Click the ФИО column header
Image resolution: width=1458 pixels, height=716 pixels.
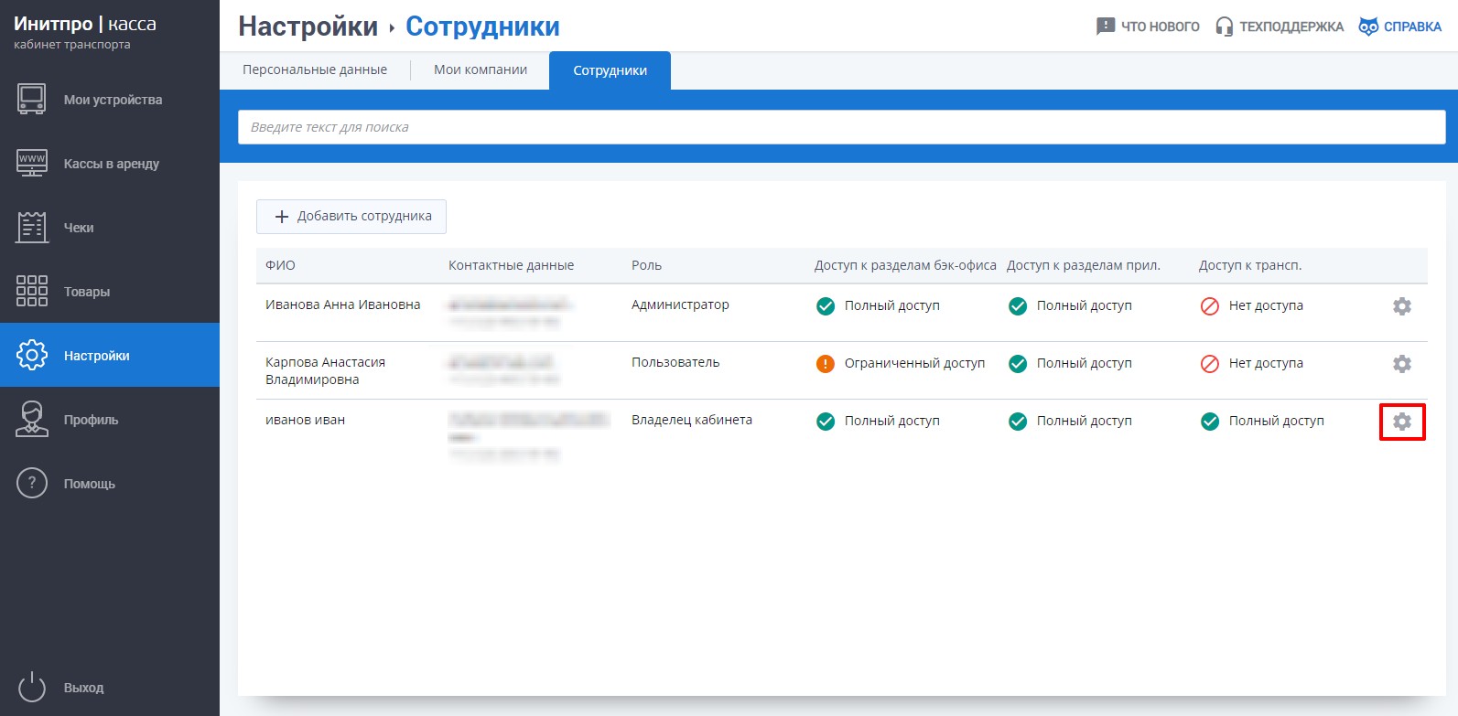click(280, 265)
